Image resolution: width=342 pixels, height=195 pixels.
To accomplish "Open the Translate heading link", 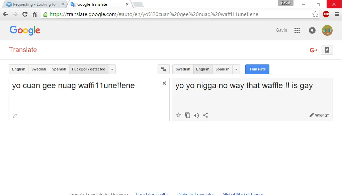I will [23, 50].
